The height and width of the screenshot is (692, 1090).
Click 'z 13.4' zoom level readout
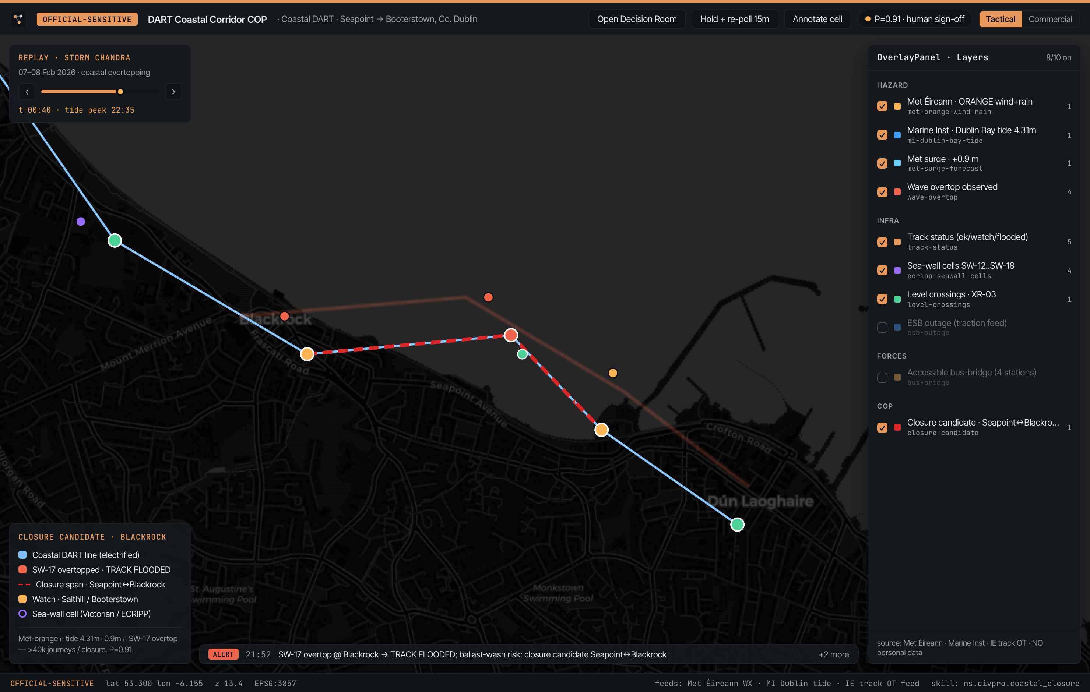click(229, 684)
